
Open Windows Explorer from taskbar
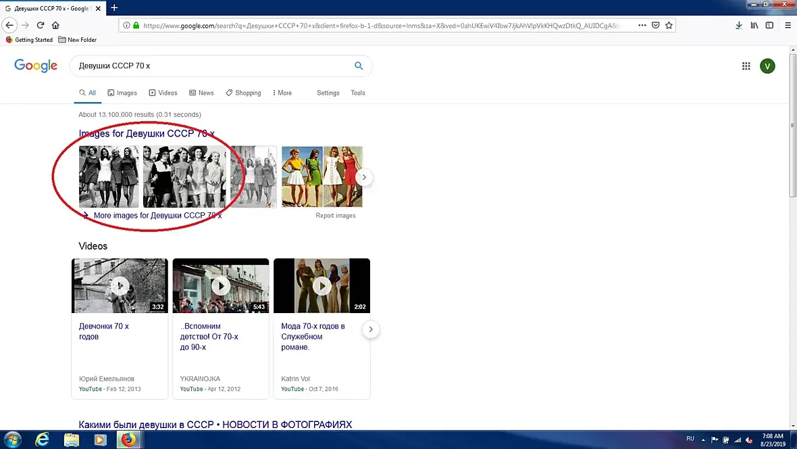(71, 440)
